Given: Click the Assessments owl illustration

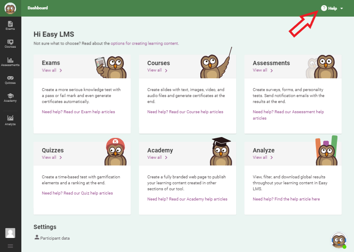Looking at the screenshot, I should (322, 67).
